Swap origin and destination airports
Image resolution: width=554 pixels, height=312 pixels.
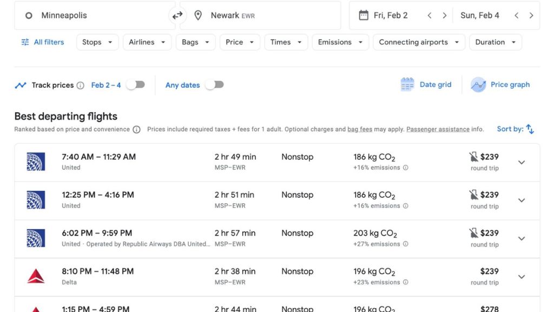pyautogui.click(x=177, y=15)
